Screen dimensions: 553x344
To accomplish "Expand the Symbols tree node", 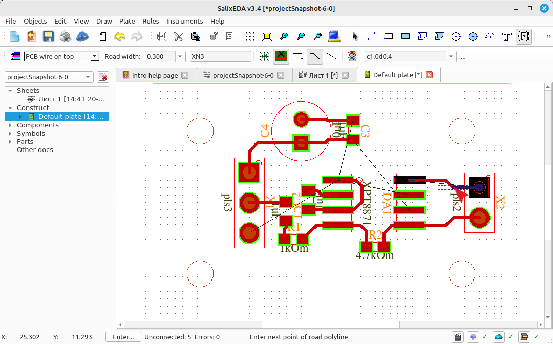I will coord(10,134).
